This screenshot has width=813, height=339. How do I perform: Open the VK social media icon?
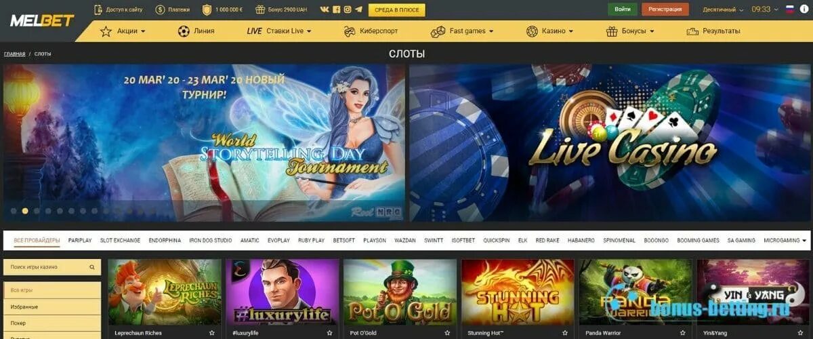[x=326, y=9]
